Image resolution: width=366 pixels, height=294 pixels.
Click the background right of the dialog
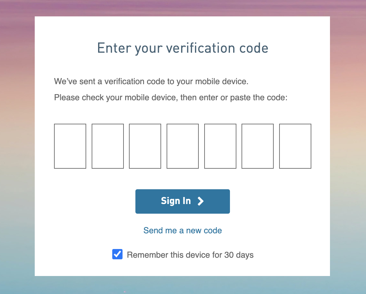tap(348, 147)
